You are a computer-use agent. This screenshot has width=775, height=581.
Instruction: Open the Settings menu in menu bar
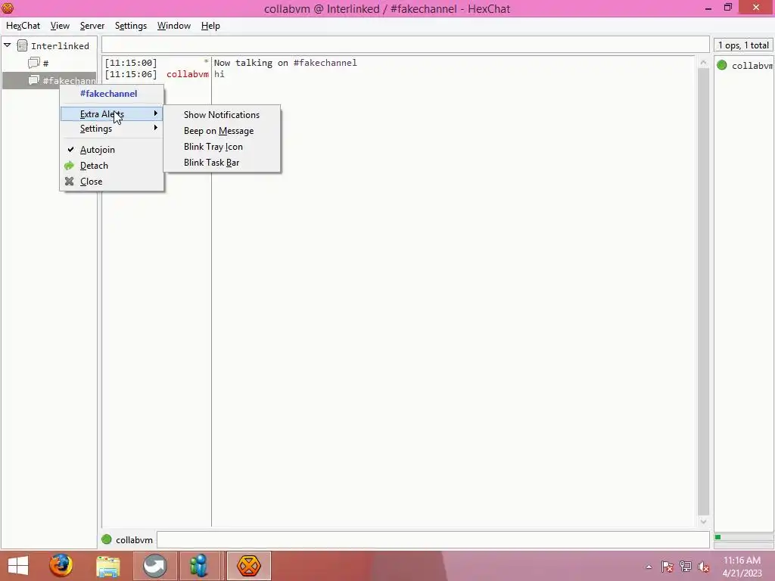pyautogui.click(x=130, y=26)
